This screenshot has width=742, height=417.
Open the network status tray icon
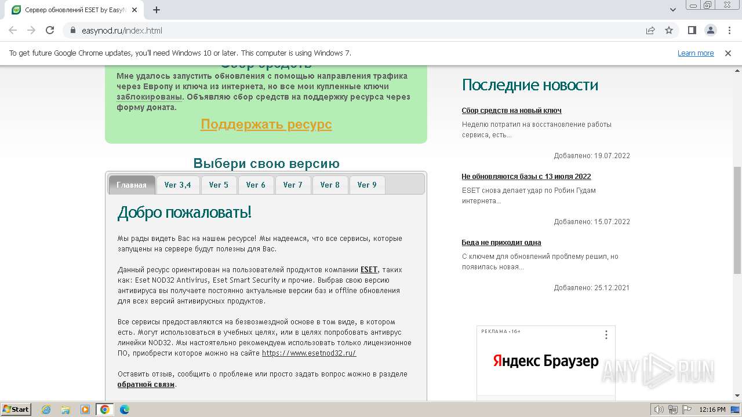click(672, 409)
